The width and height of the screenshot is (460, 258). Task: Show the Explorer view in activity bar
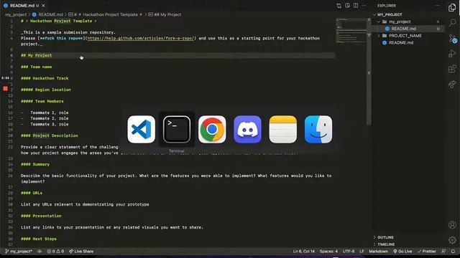452,8
